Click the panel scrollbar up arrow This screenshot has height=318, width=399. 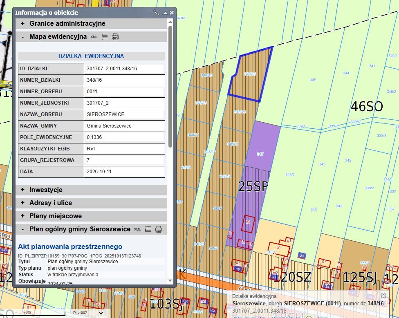[x=170, y=22]
